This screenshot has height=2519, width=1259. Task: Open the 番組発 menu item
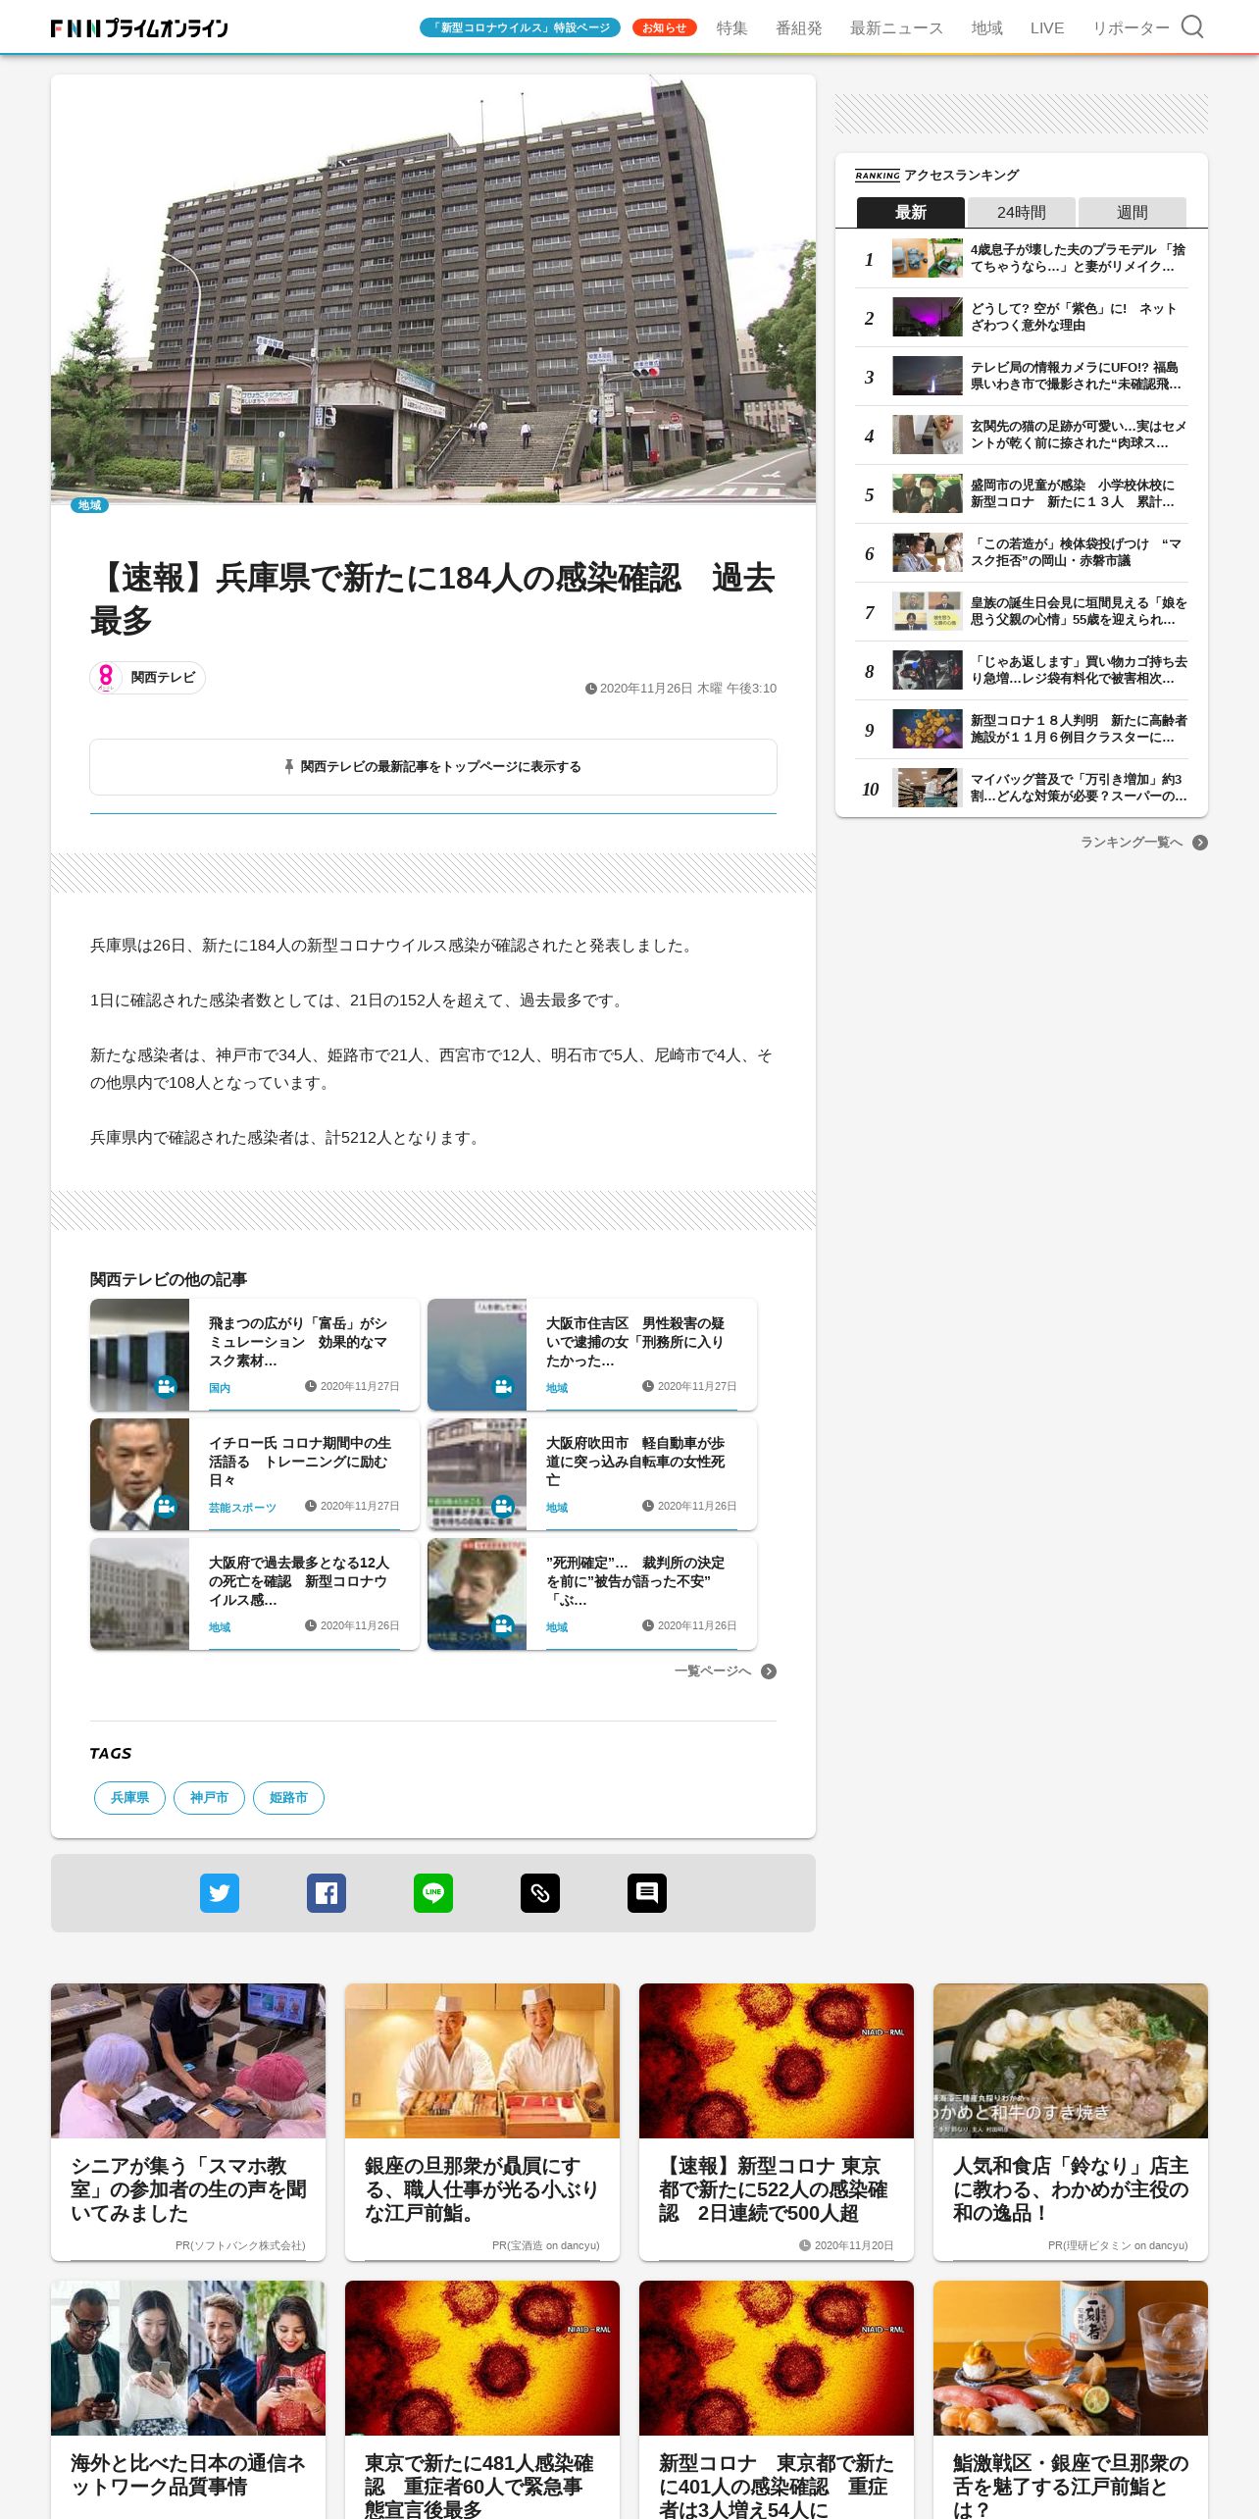pyautogui.click(x=799, y=28)
